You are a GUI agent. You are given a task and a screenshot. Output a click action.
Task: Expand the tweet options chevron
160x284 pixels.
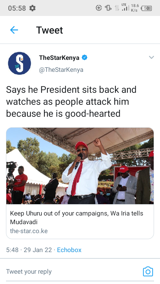[x=151, y=58]
